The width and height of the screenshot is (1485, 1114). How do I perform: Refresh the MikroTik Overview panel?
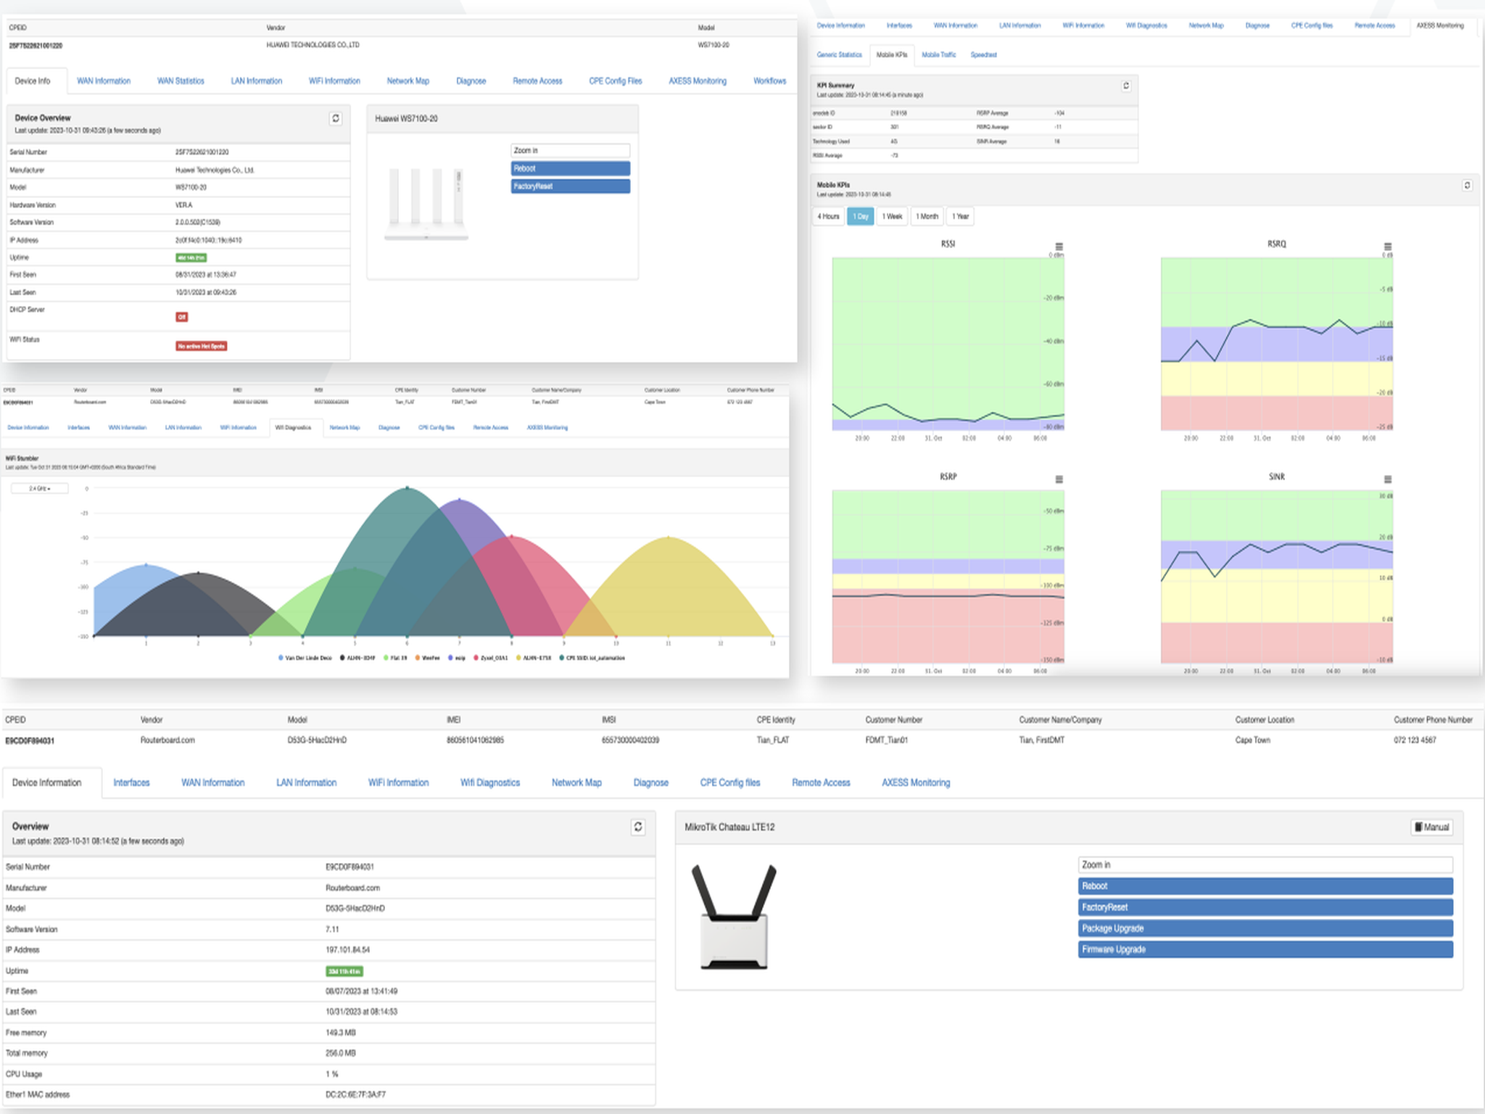(638, 827)
